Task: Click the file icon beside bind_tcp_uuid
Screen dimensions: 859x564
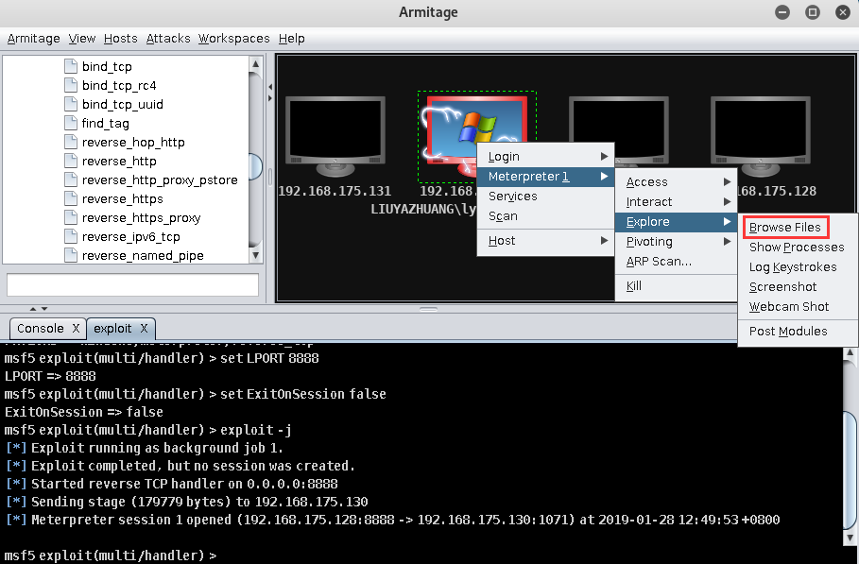Action: coord(71,104)
